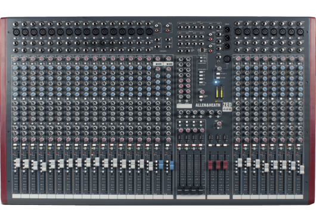The width and height of the screenshot is (316, 221).
Task: Click the left stereo channel's white label box
Action: point(158,64)
